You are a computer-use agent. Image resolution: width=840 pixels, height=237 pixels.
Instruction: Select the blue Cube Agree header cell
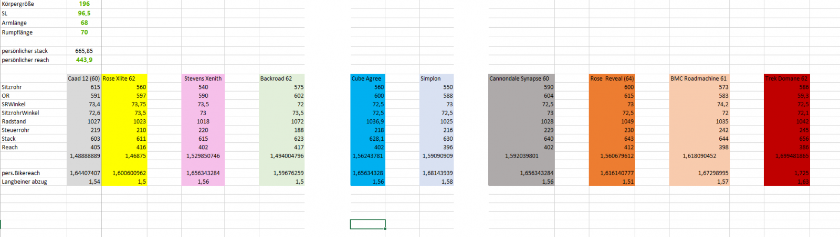click(367, 78)
